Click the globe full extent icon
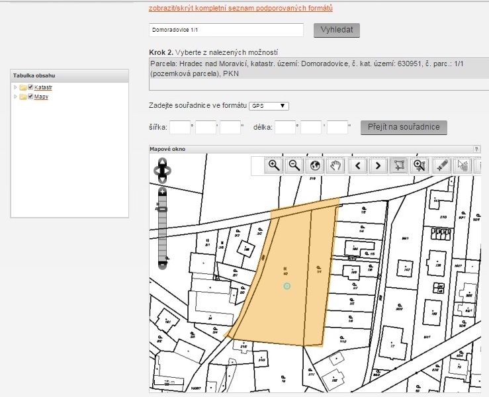489x397 pixels. click(315, 166)
